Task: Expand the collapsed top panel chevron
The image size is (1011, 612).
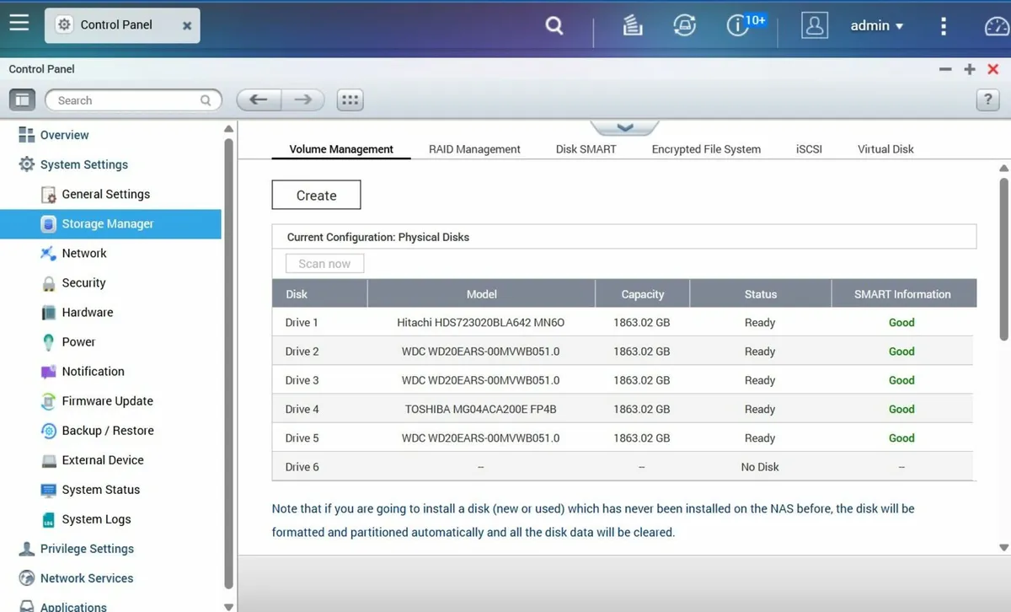Action: pyautogui.click(x=624, y=127)
